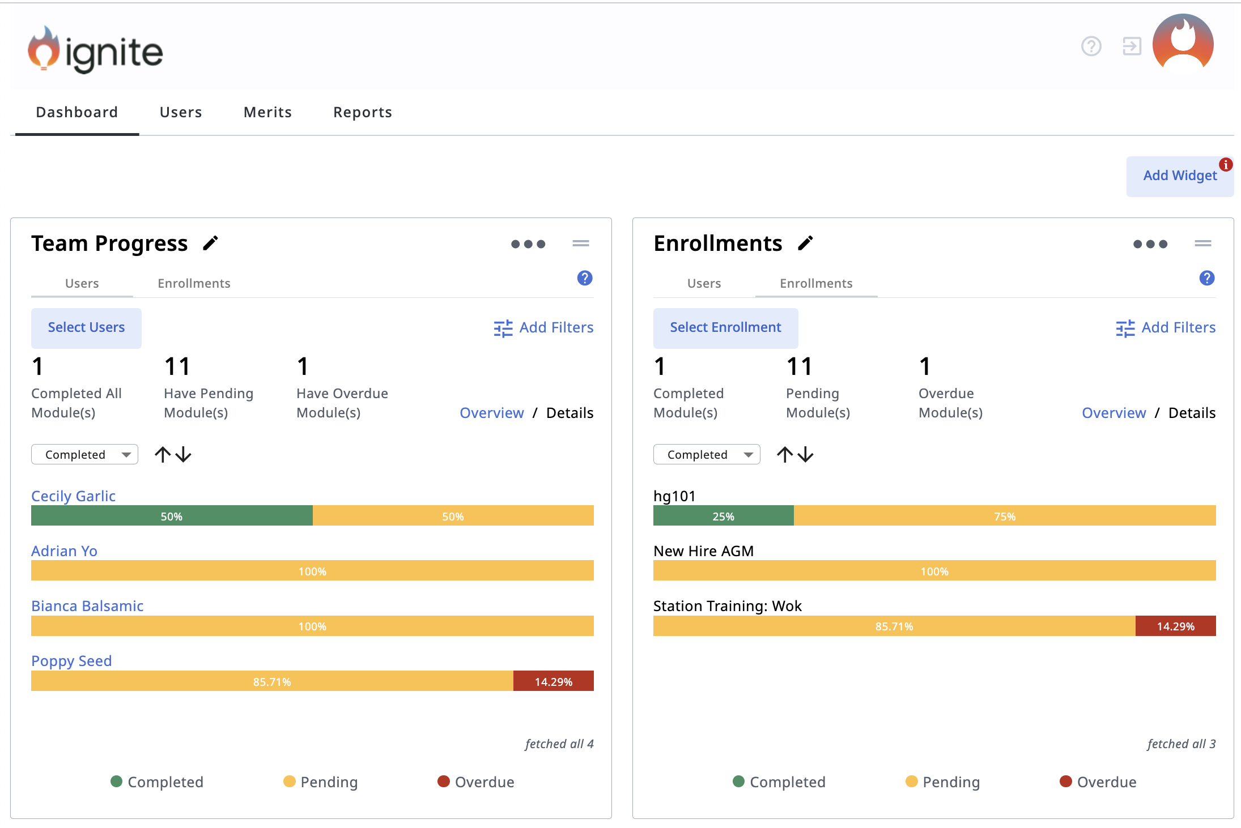Switch to Enrollments tab in Team Progress
Viewport: 1241px width, 828px height.
pos(194,283)
